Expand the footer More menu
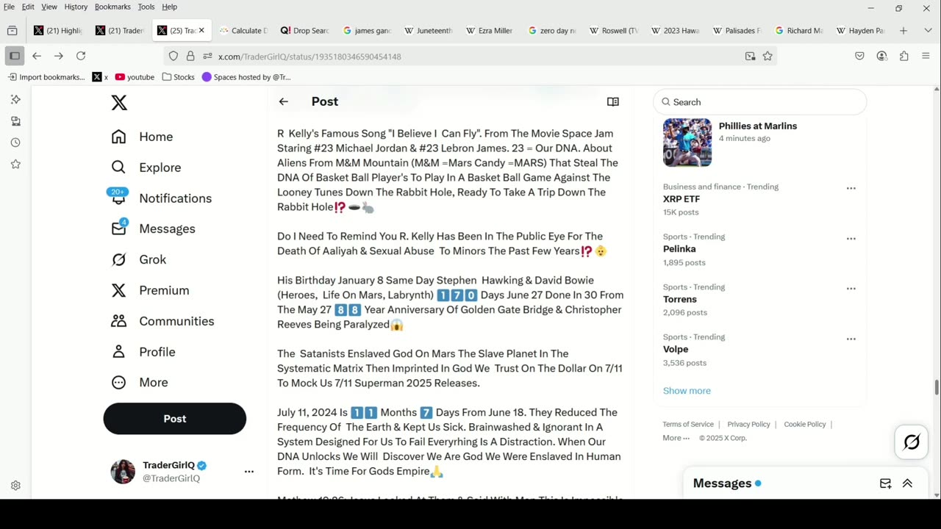Viewport: 941px width, 529px height. click(x=676, y=438)
